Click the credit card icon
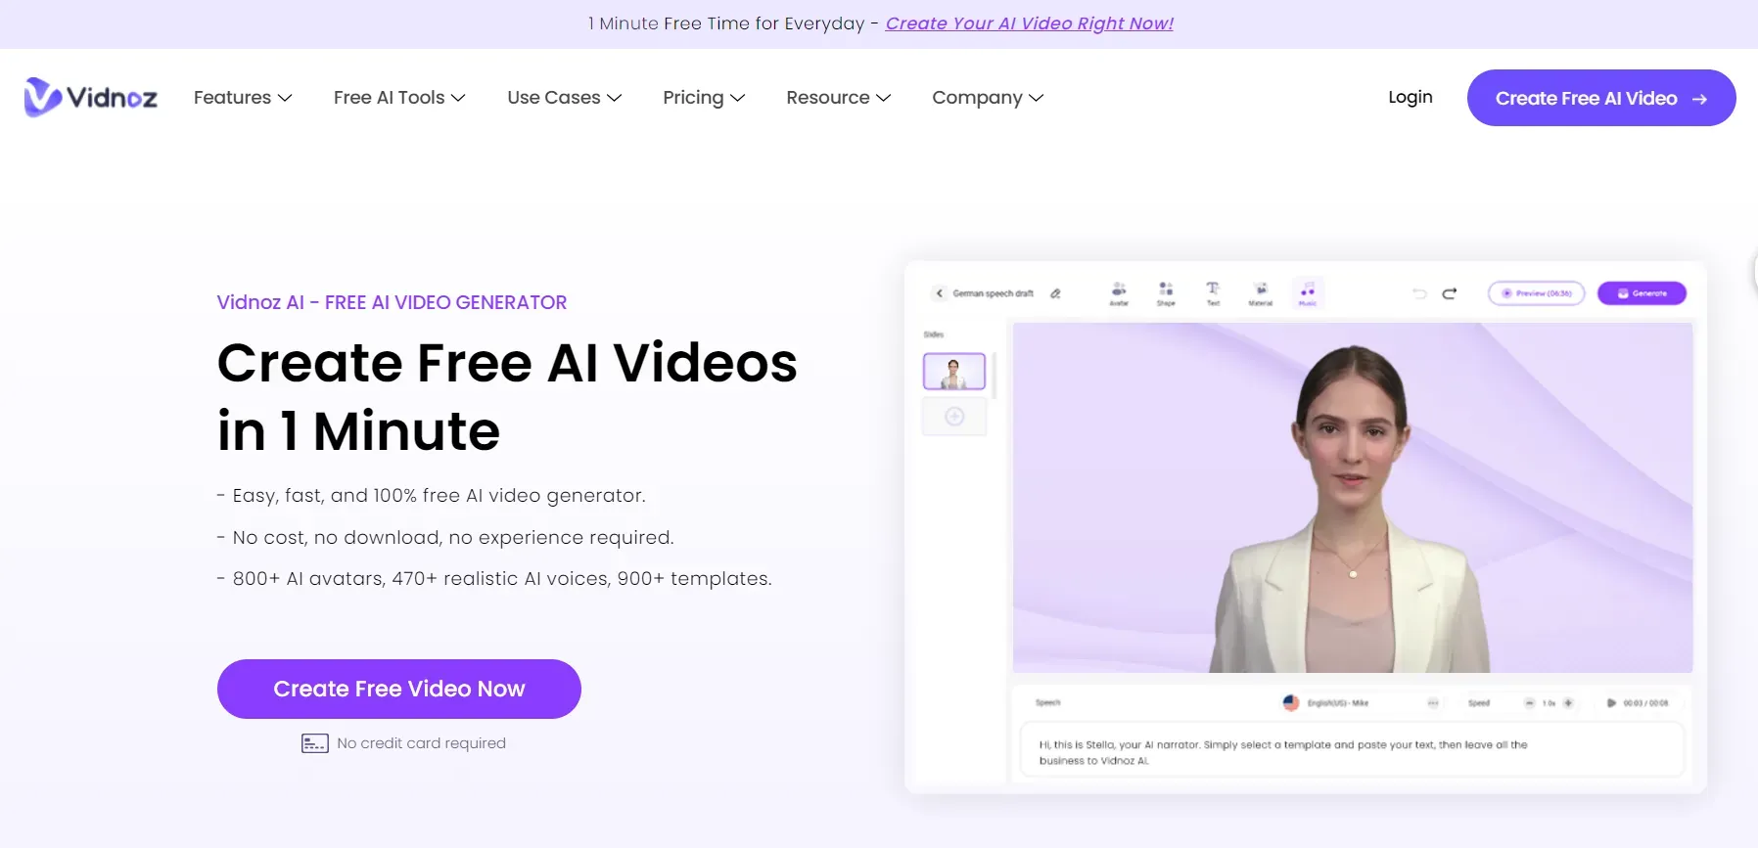 (315, 743)
